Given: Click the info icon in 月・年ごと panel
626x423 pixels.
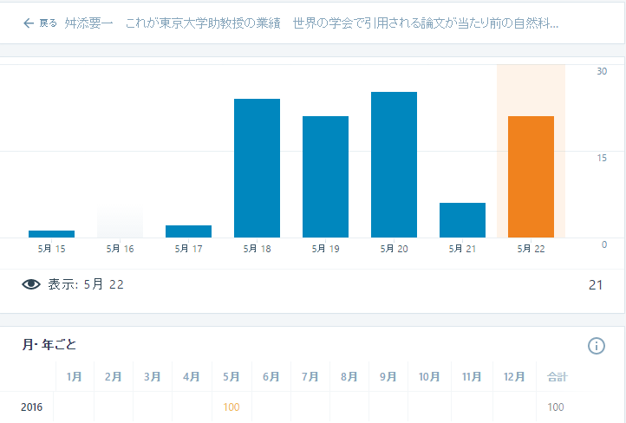Looking at the screenshot, I should 596,346.
